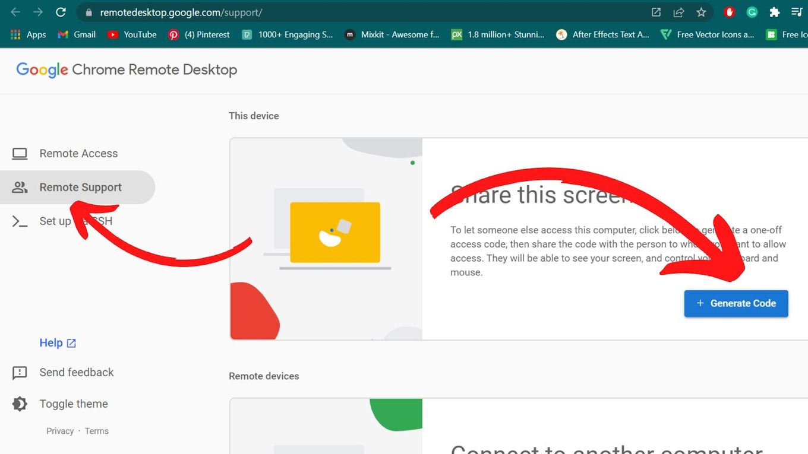
Task: Open the 1000+ Engaging S... bookmark
Action: click(x=288, y=34)
